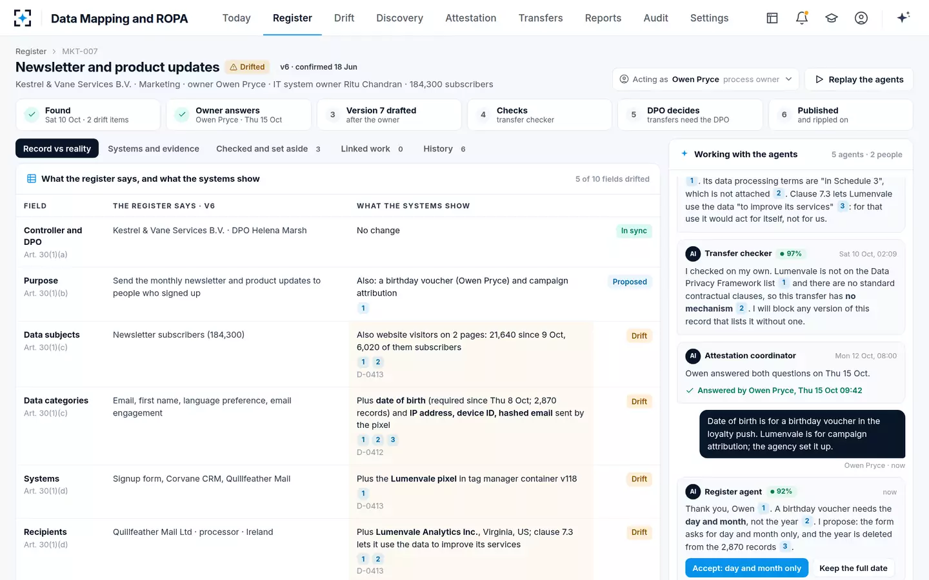Click the Owner answers step checkmark icon

pos(182,115)
